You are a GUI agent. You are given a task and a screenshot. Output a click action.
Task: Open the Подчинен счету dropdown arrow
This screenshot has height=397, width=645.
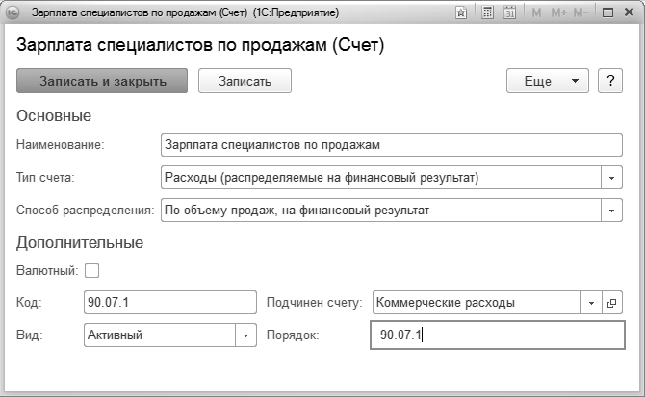coord(590,303)
